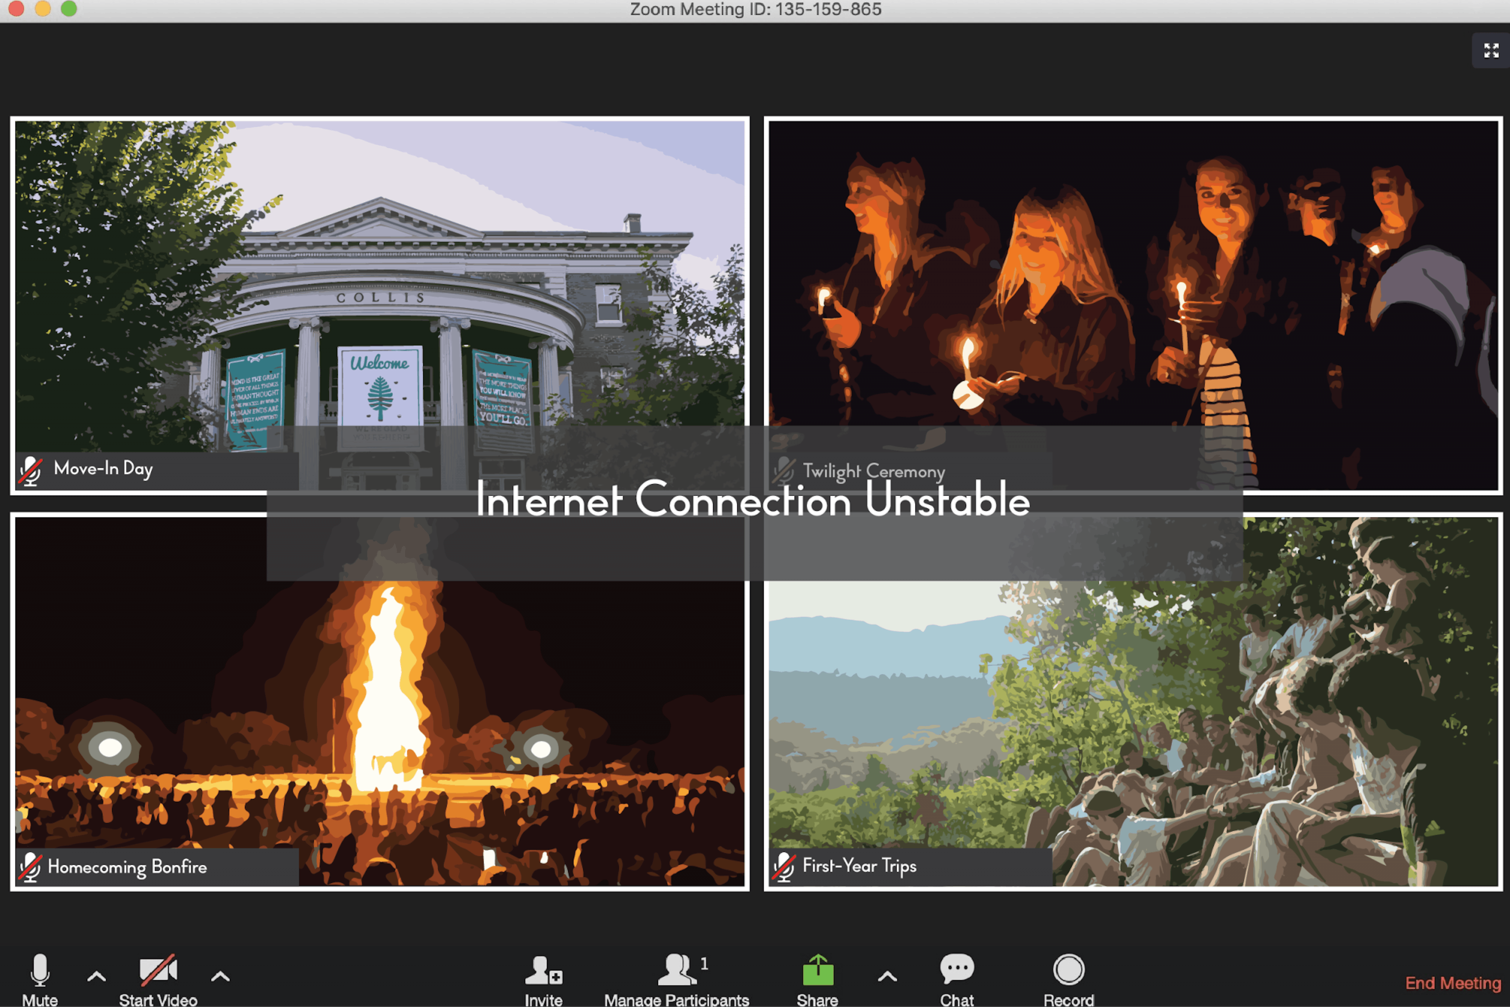Expand audio options arrow beside Mute
This screenshot has height=1007, width=1510.
point(96,977)
